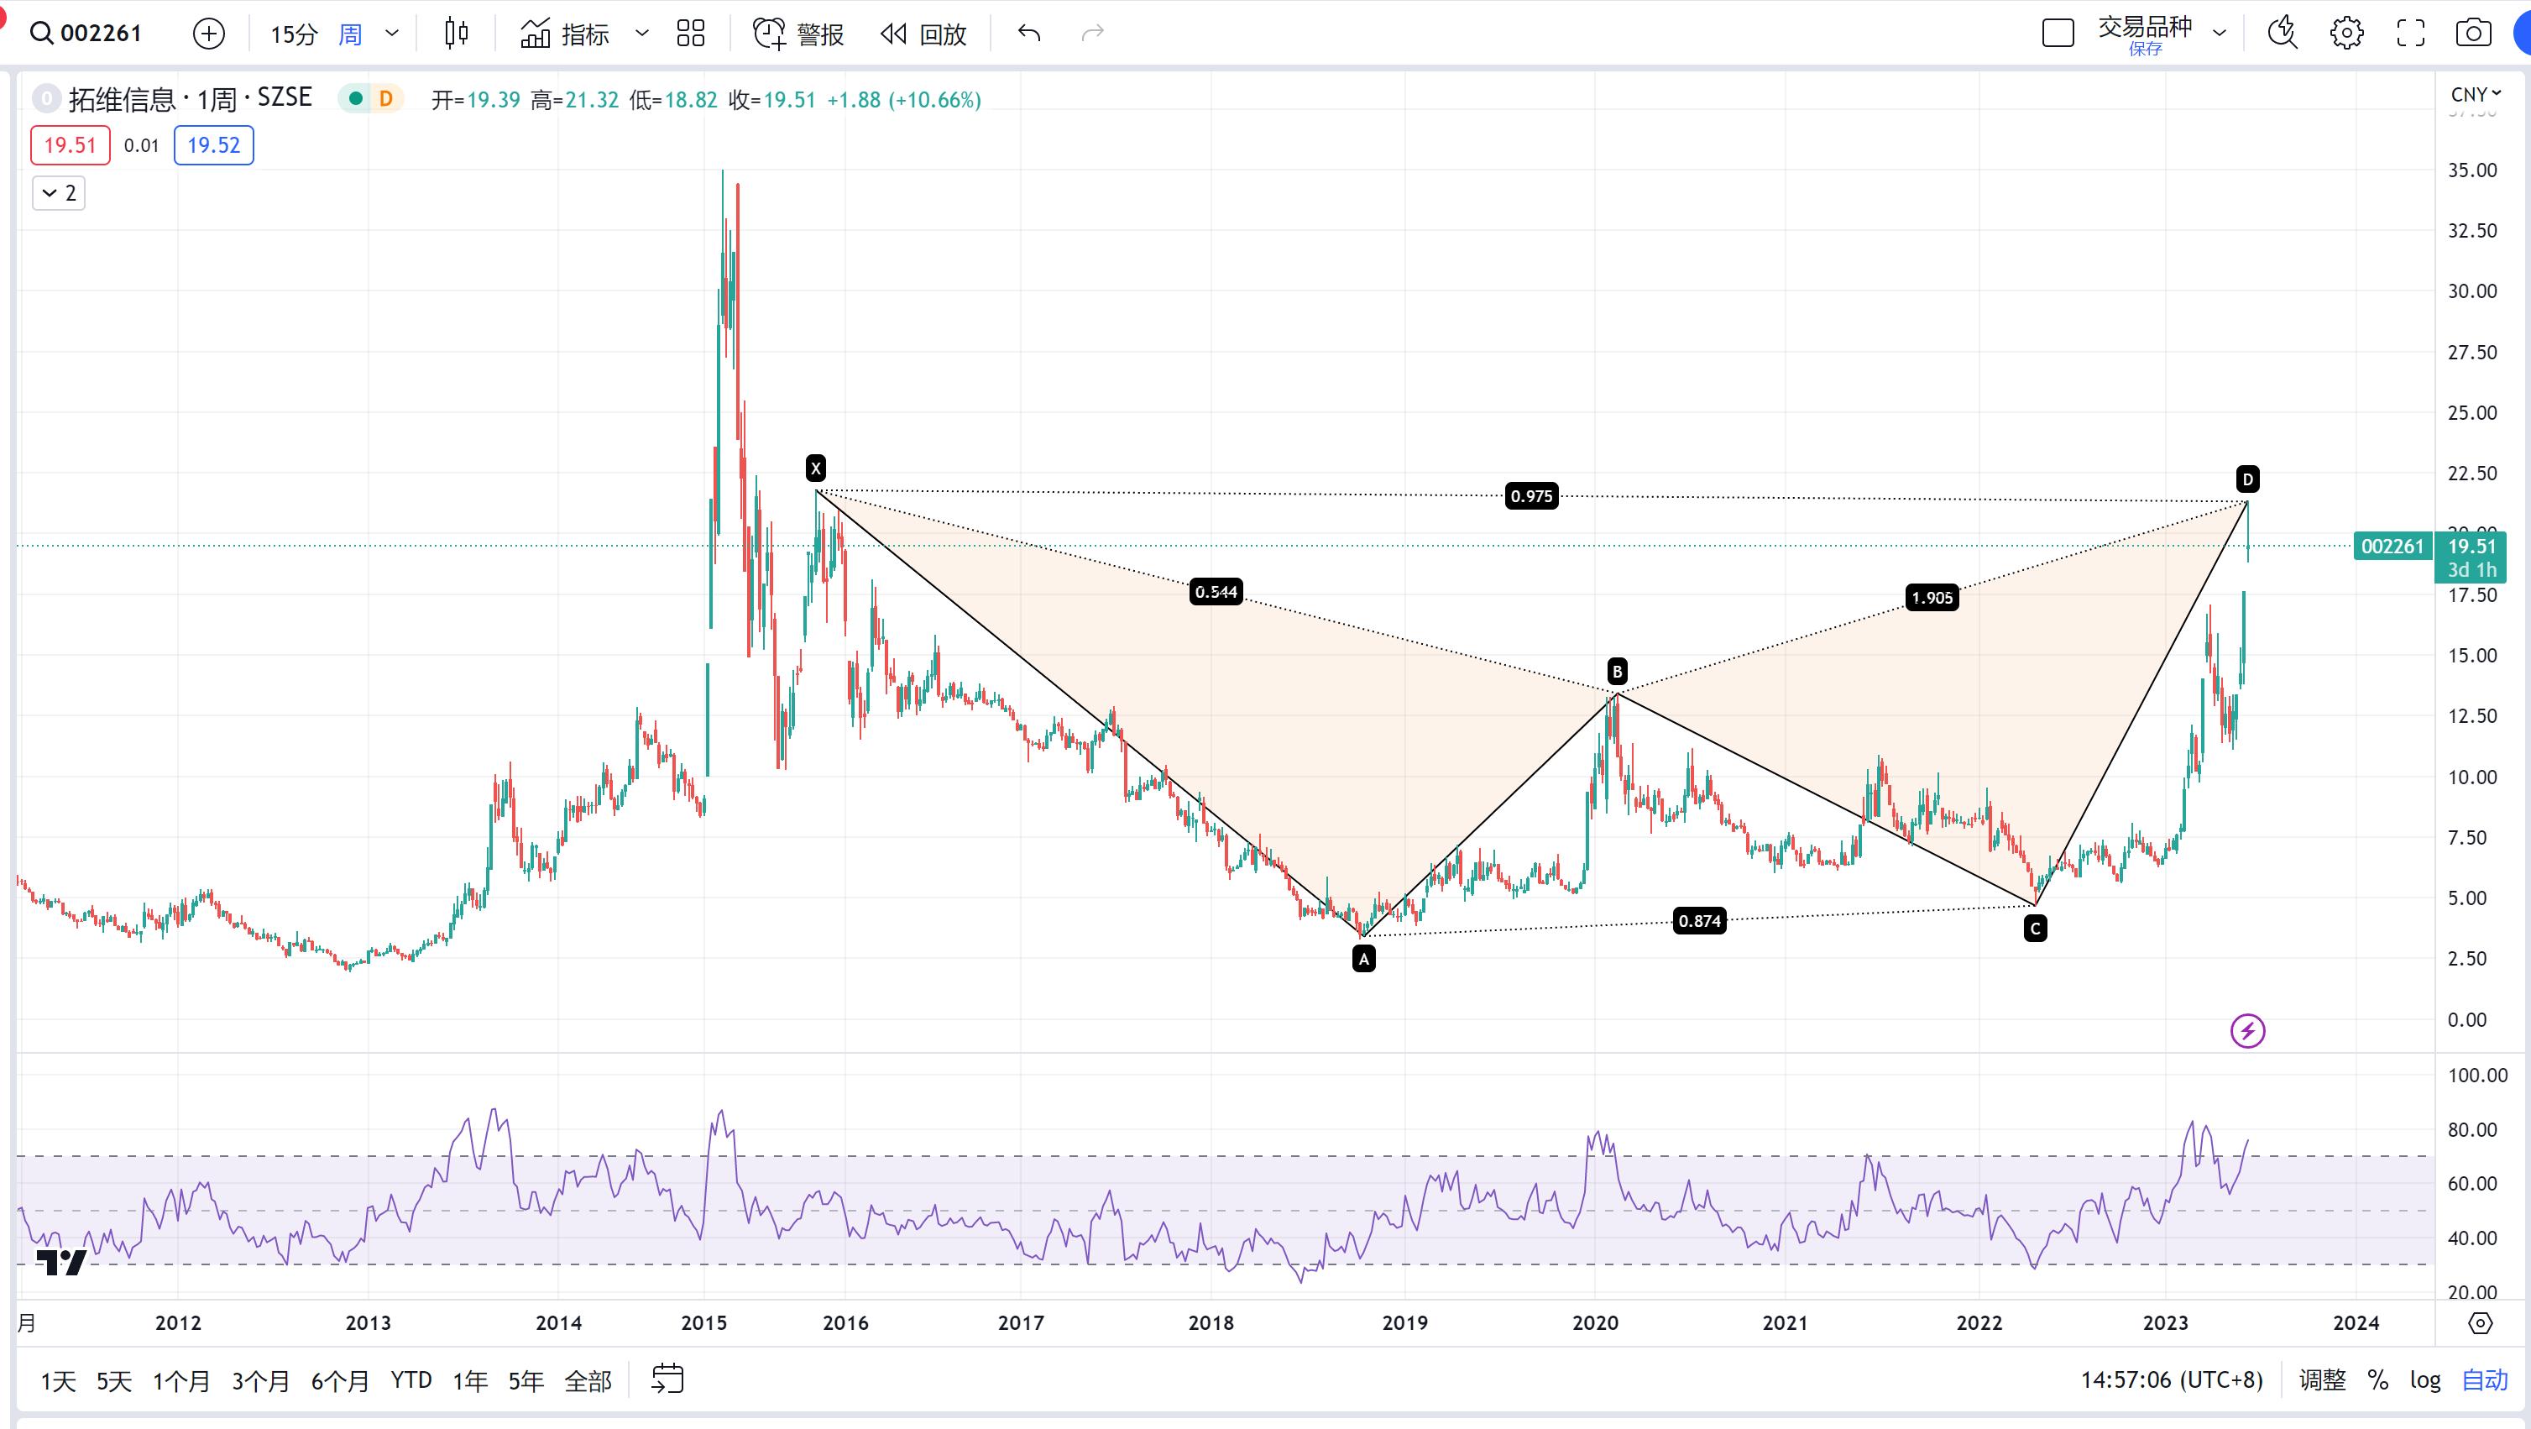This screenshot has width=2531, height=1429.
Task: Switch to the 15分 interval
Action: (x=294, y=34)
